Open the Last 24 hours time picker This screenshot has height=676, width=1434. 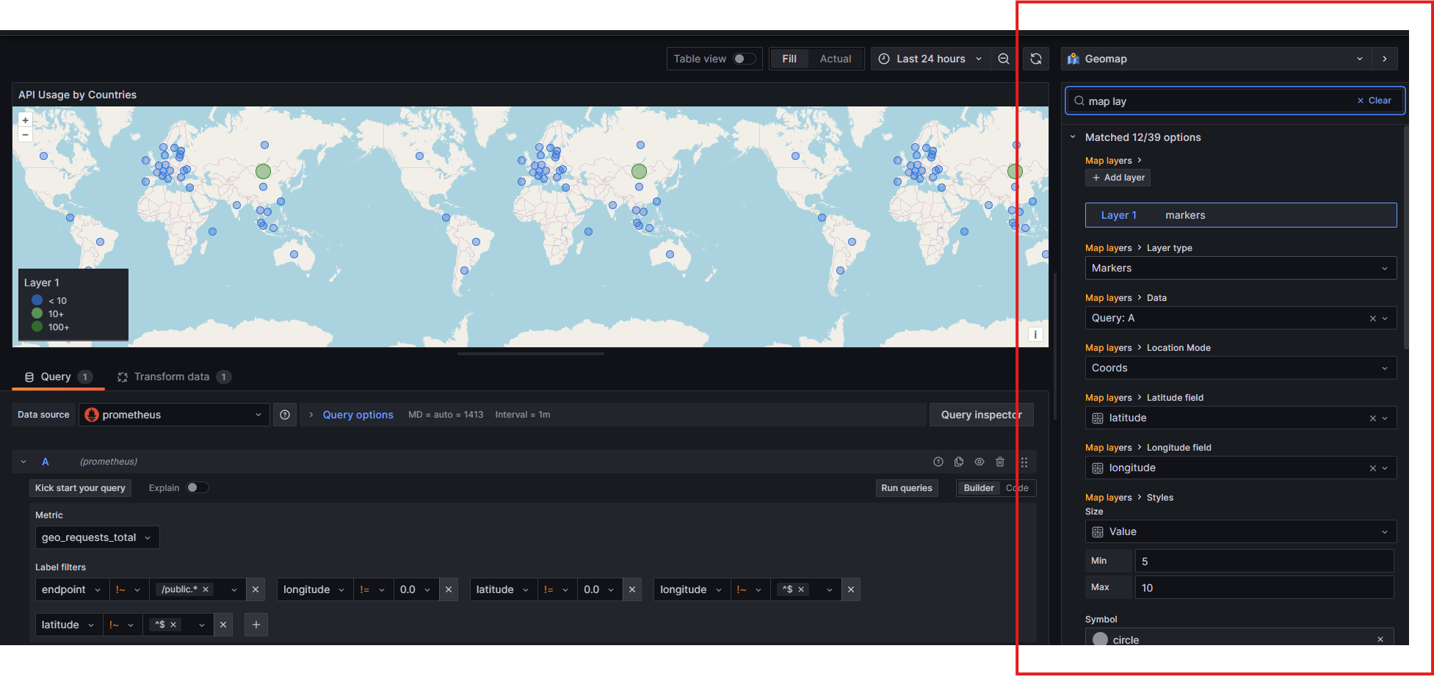pyautogui.click(x=930, y=59)
